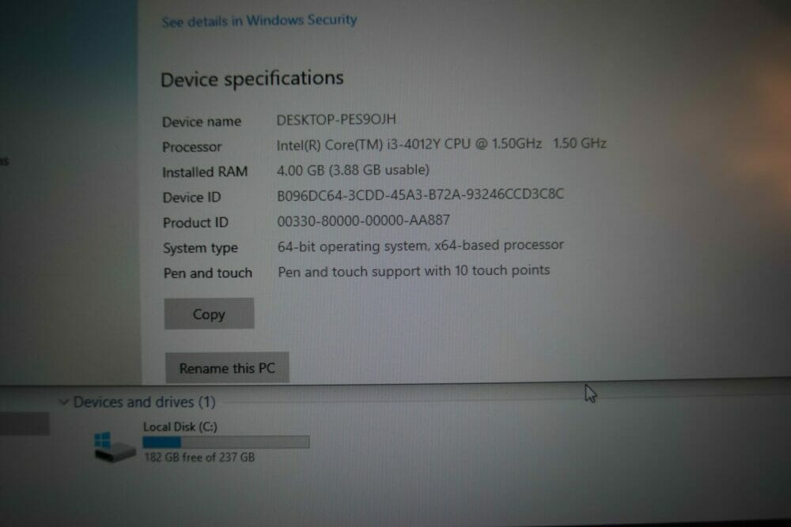Click the 4.00 GB installed RAM value
This screenshot has height=527, width=791.
point(353,170)
